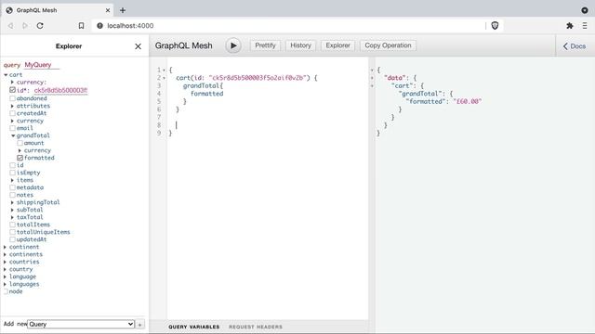Check the notes field
The width and height of the screenshot is (595, 334).
click(x=12, y=195)
